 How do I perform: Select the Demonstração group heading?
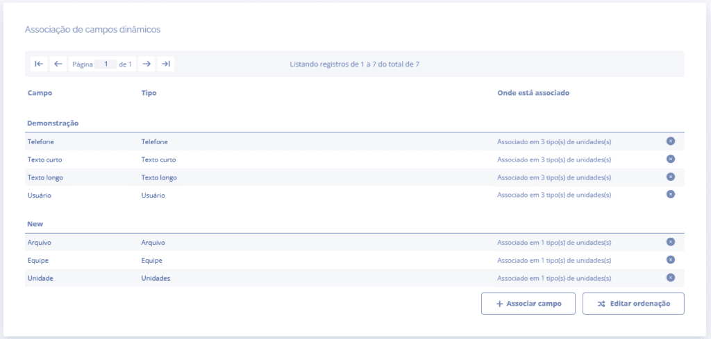pyautogui.click(x=53, y=123)
